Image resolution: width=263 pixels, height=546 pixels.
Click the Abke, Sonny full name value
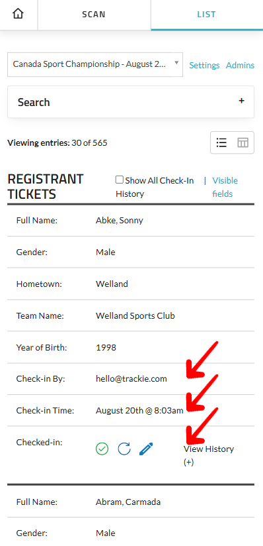pyautogui.click(x=119, y=221)
